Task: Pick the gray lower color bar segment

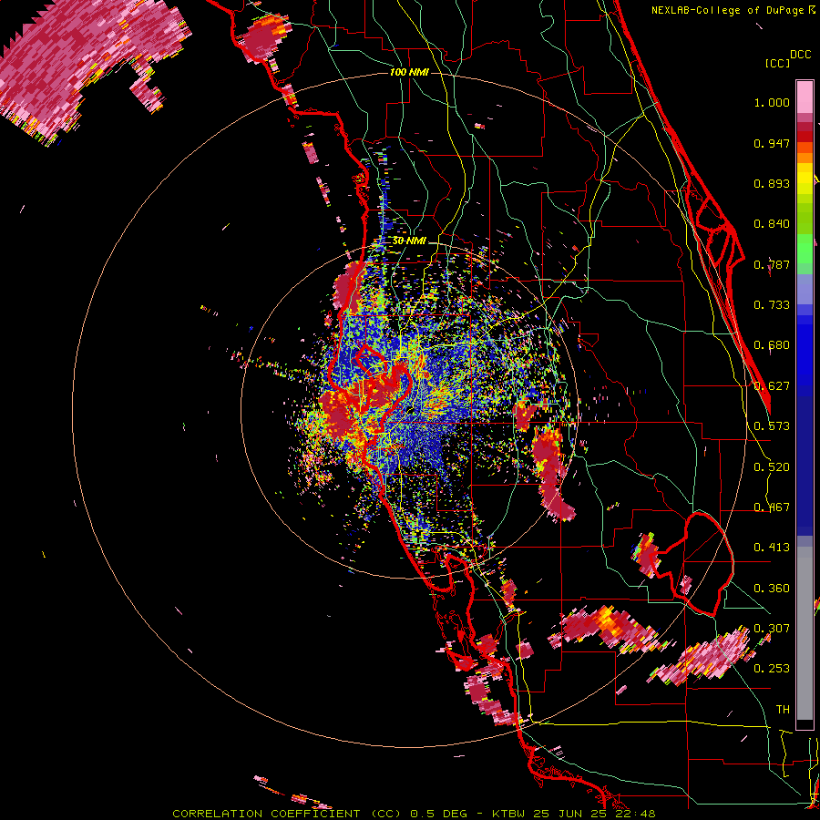Action: [805, 633]
